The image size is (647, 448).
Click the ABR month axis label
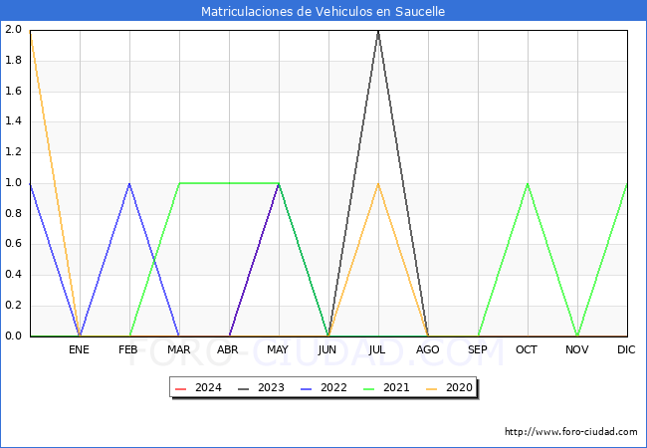pyautogui.click(x=228, y=349)
